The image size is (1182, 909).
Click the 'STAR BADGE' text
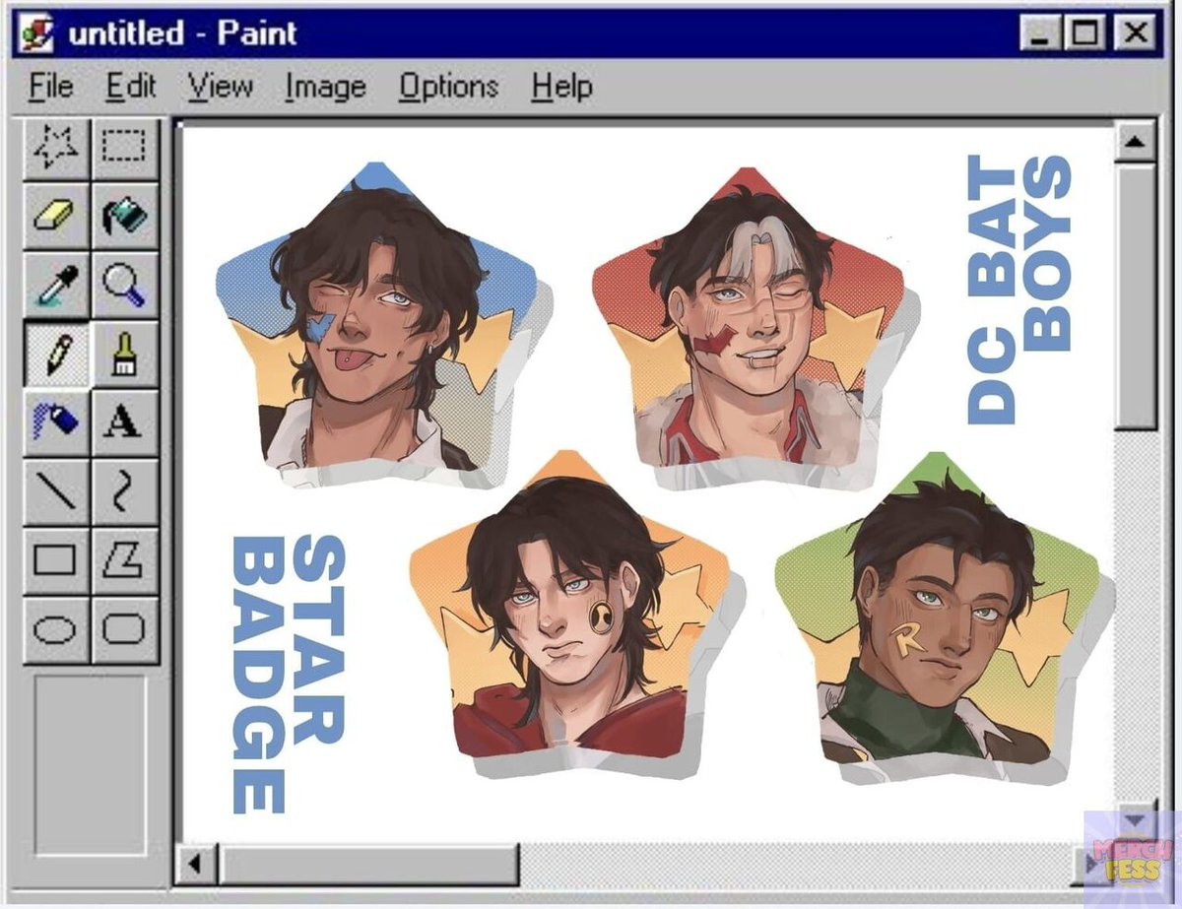tap(287, 675)
